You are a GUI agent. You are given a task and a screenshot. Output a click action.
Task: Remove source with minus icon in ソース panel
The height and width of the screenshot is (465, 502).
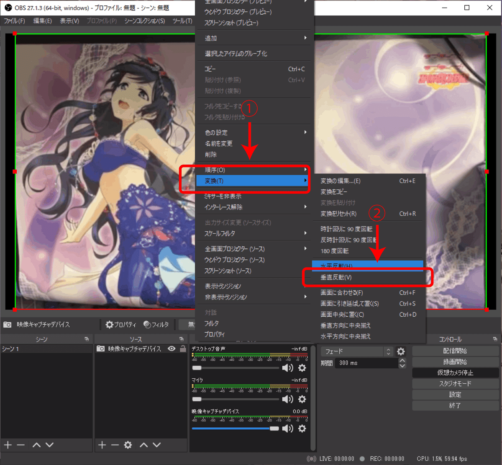point(115,445)
